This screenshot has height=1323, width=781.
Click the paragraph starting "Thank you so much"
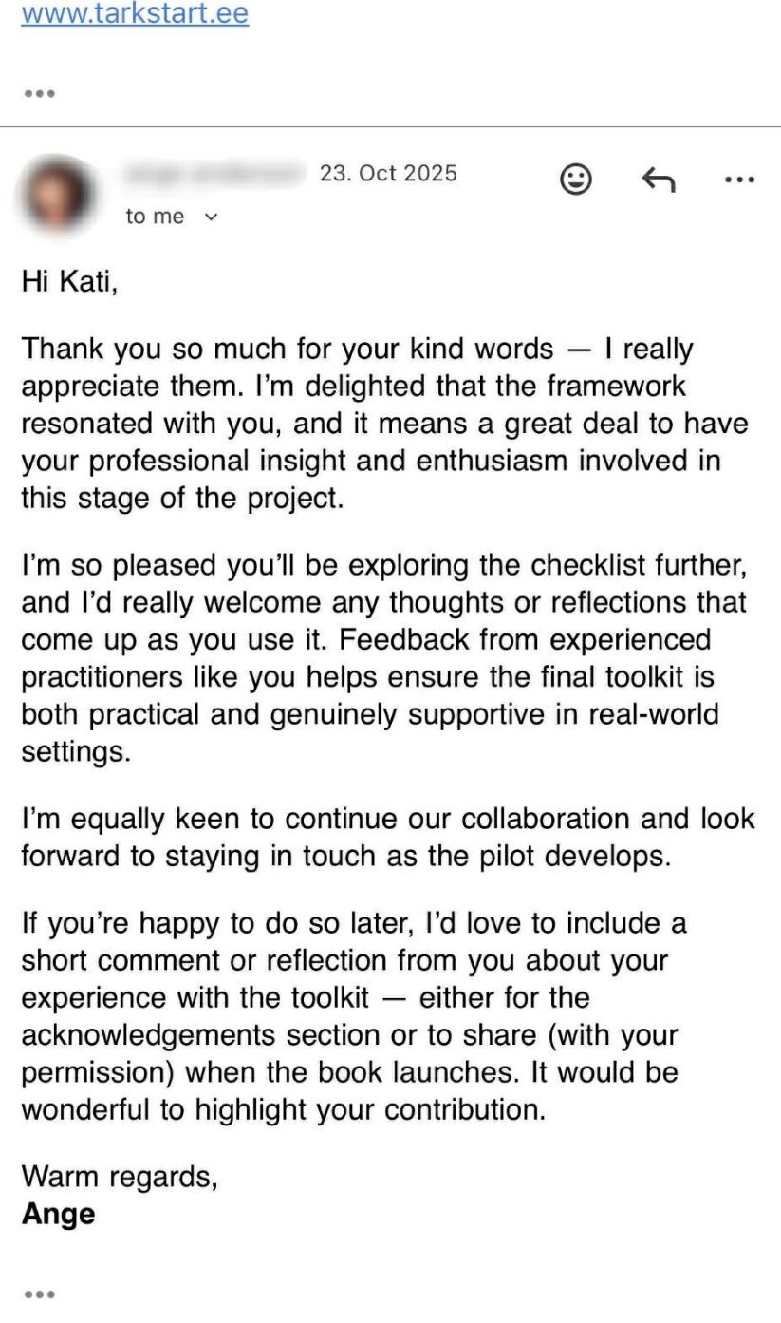point(370,424)
